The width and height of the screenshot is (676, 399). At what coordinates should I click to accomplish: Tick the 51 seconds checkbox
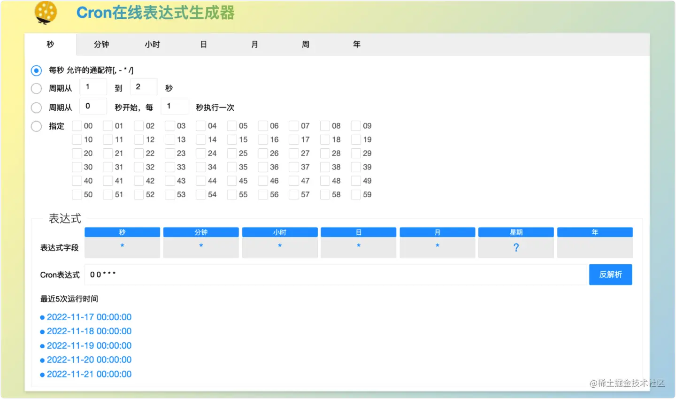(108, 194)
